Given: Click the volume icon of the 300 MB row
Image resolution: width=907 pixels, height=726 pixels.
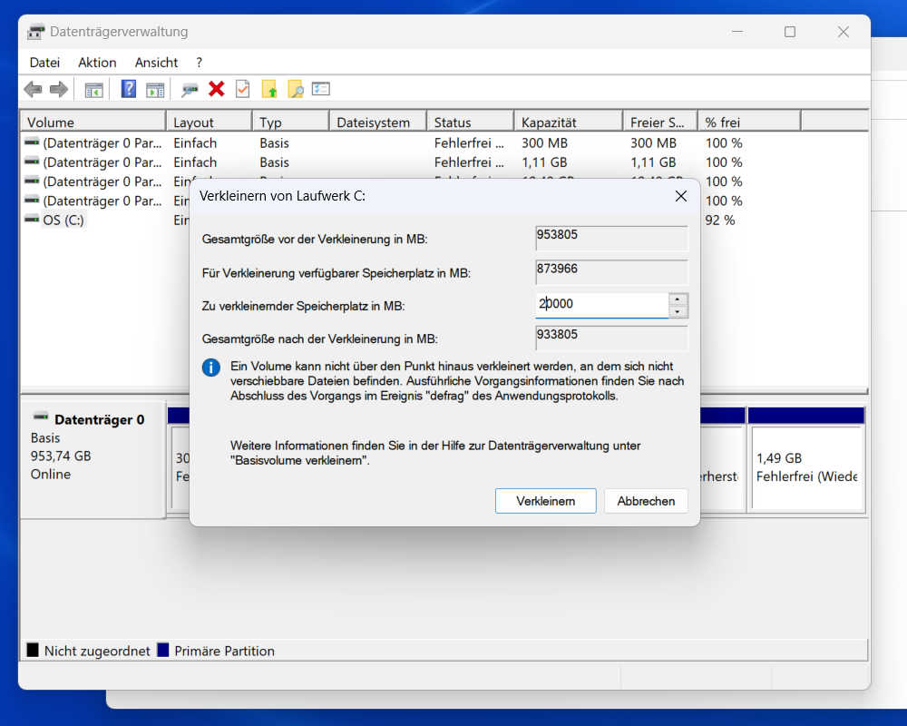Looking at the screenshot, I should [x=32, y=142].
